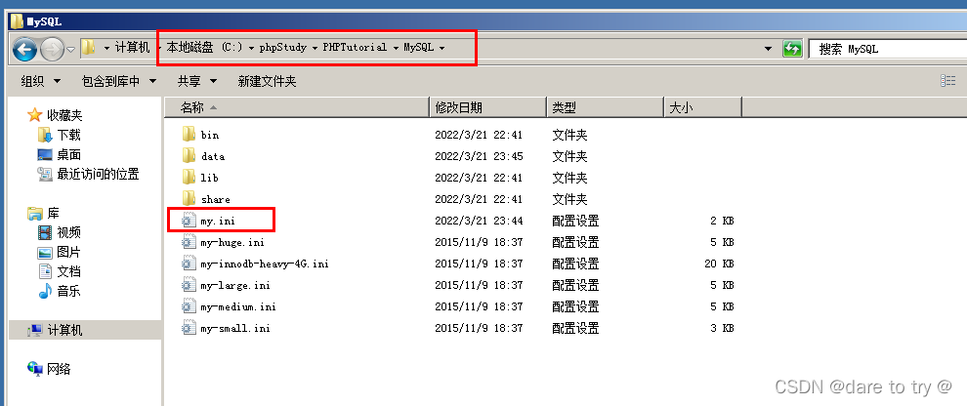Open the 共享 menu

197,81
